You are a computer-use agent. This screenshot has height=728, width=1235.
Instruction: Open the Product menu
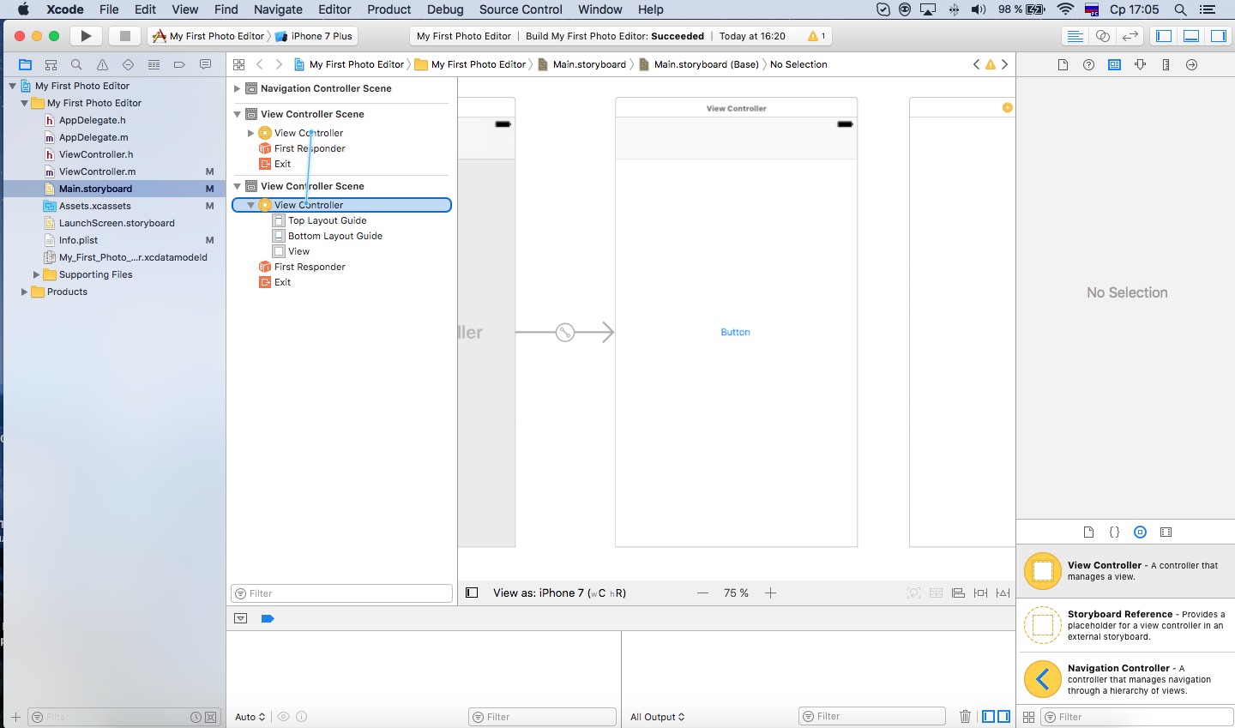[389, 9]
